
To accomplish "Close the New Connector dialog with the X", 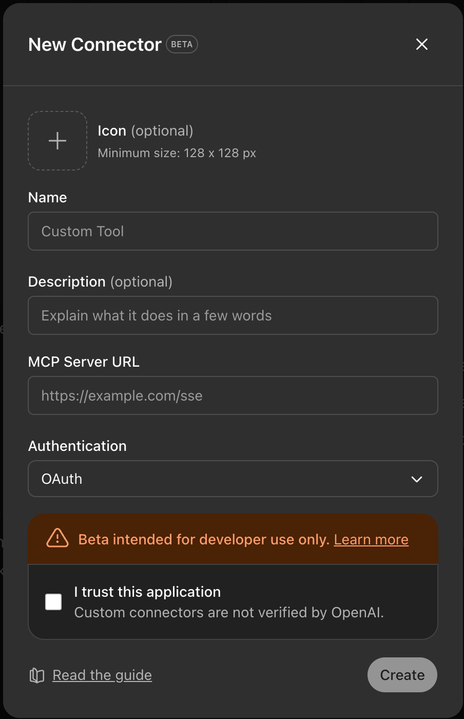I will tap(422, 44).
